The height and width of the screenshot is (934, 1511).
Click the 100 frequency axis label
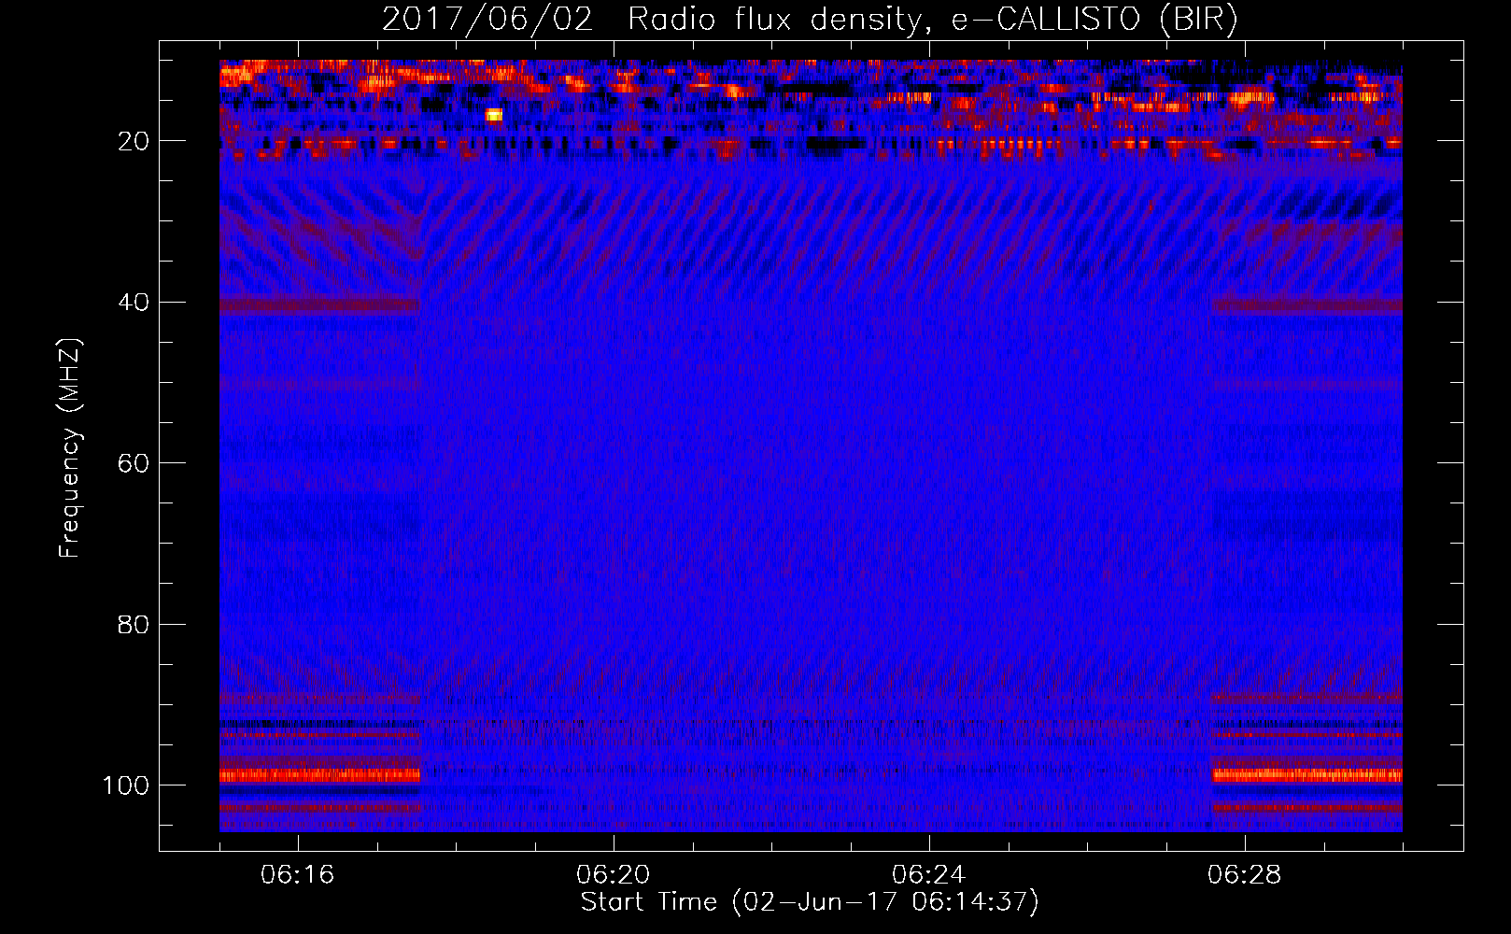coord(126,785)
